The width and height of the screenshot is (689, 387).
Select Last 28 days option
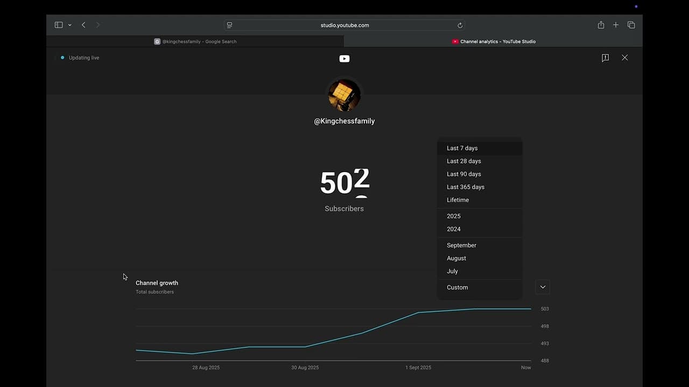pos(480,161)
